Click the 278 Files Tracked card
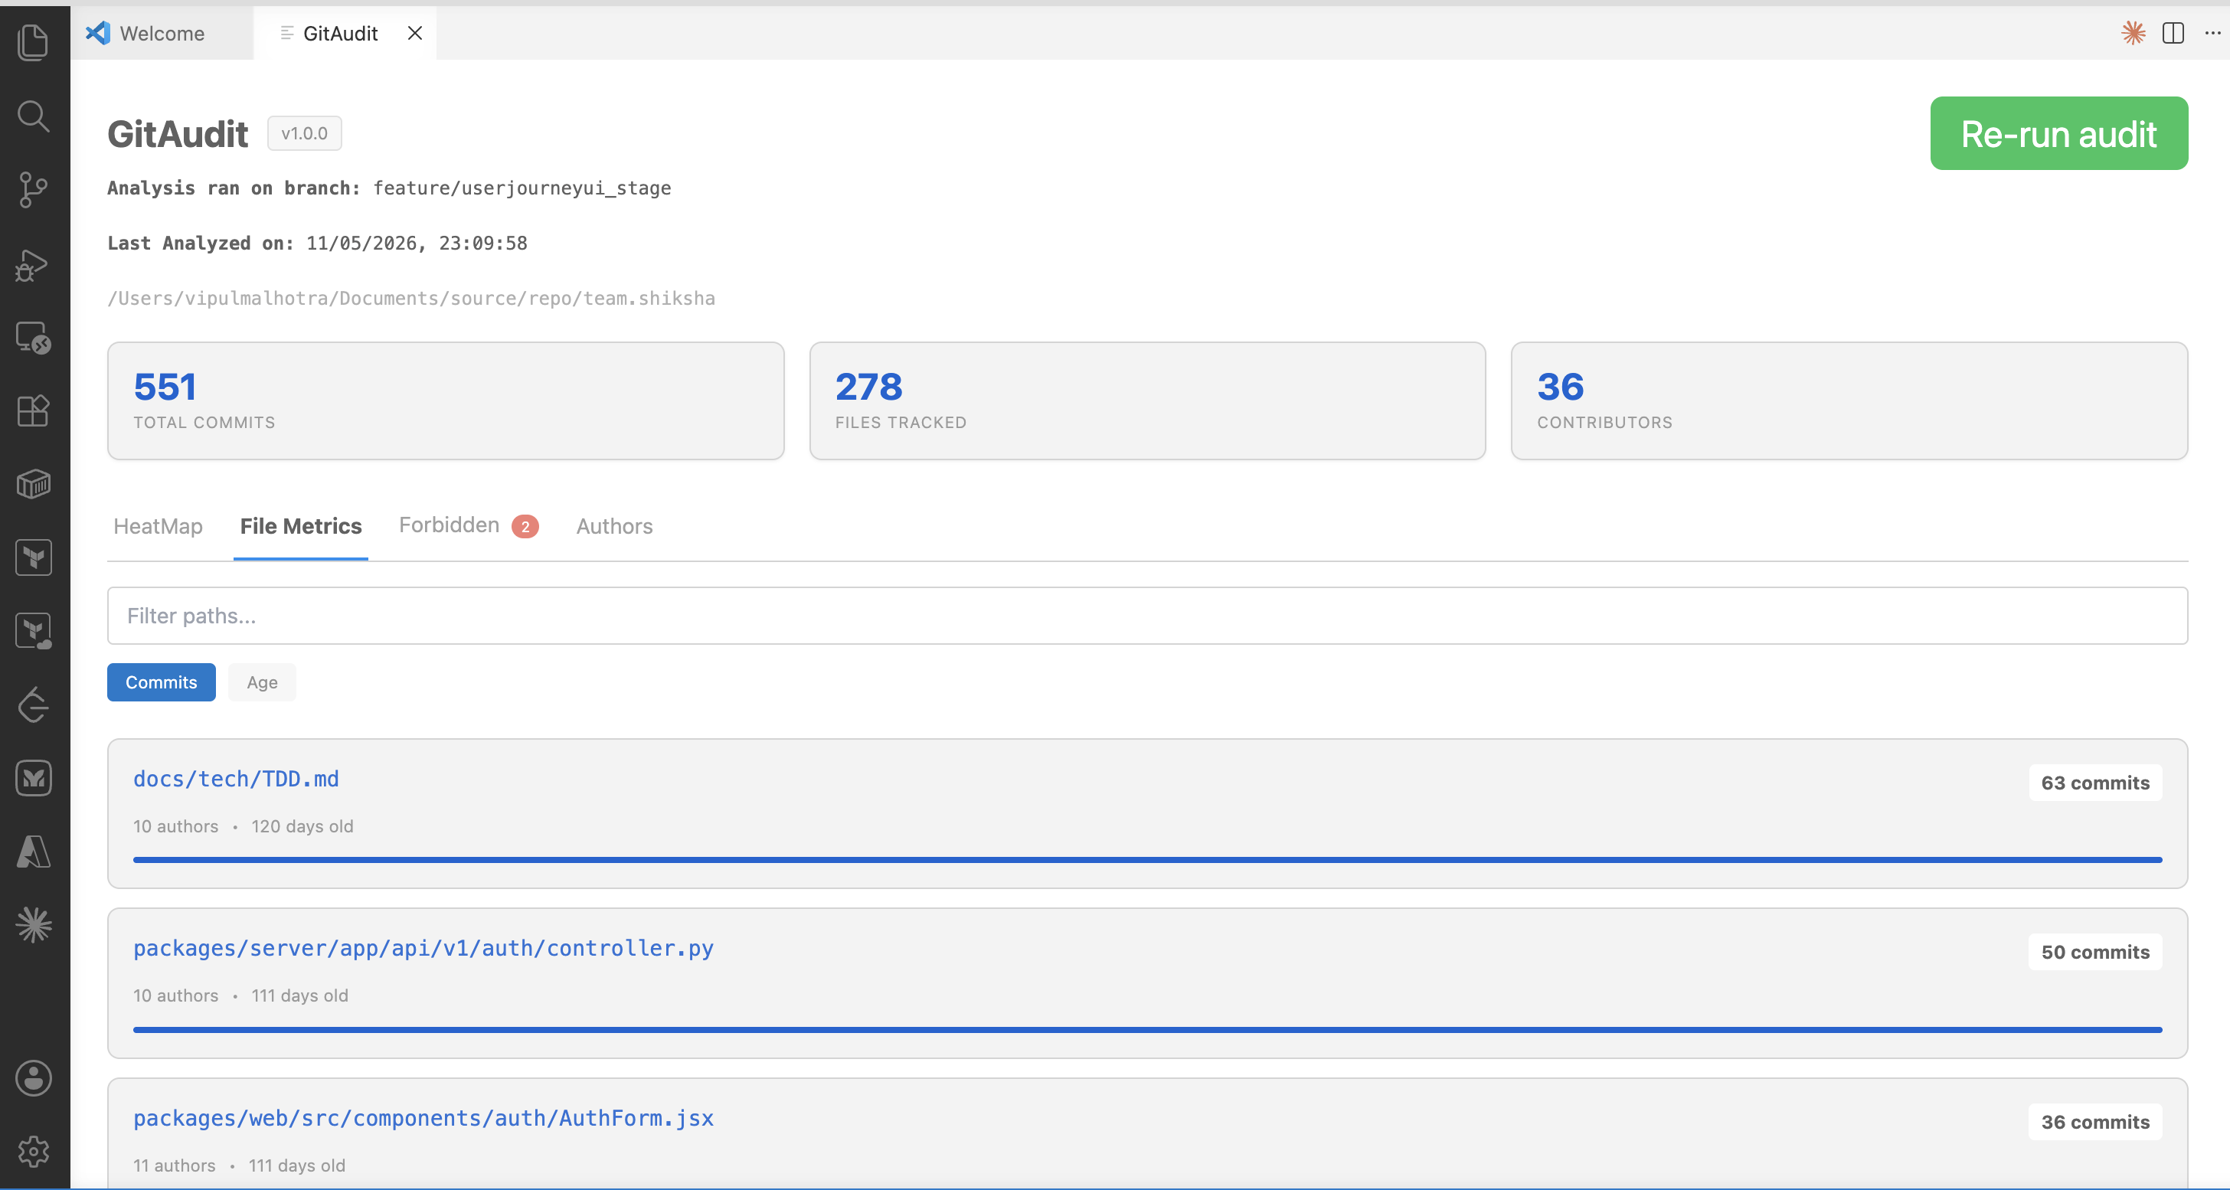 click(x=1147, y=400)
